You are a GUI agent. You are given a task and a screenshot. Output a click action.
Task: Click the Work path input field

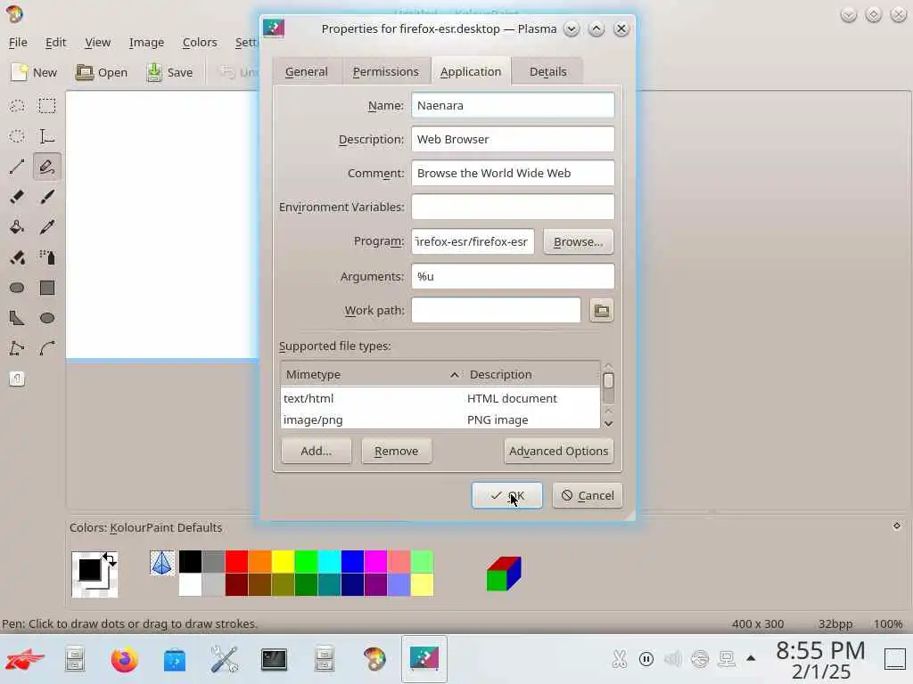pos(496,310)
